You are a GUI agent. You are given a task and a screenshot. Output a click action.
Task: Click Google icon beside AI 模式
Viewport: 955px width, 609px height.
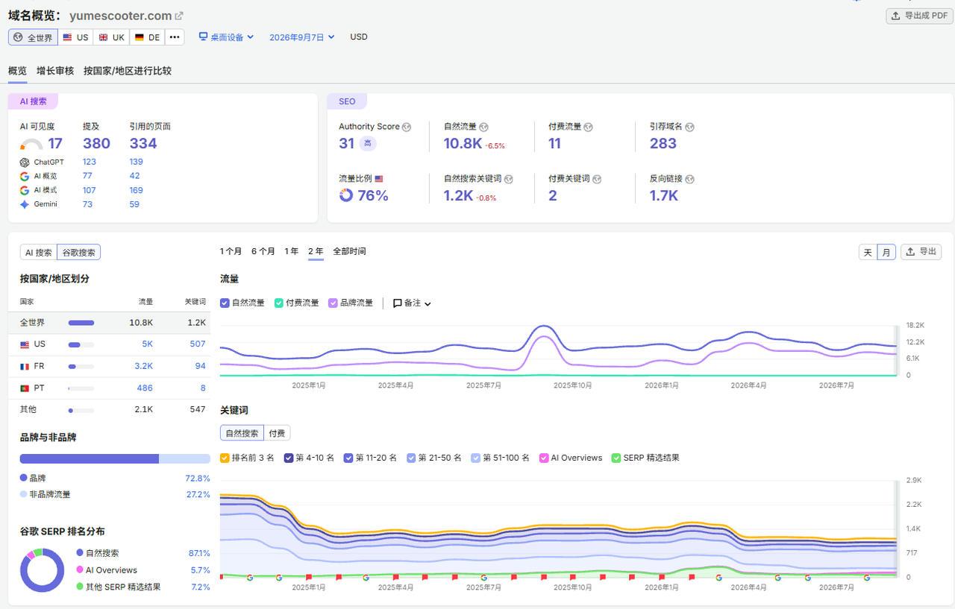click(25, 190)
